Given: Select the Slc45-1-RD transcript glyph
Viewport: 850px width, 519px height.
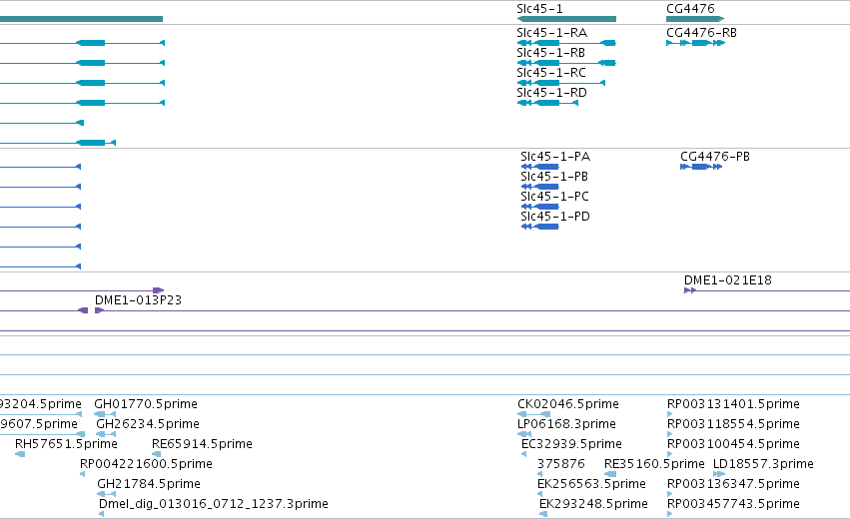Looking at the screenshot, I should tap(547, 103).
